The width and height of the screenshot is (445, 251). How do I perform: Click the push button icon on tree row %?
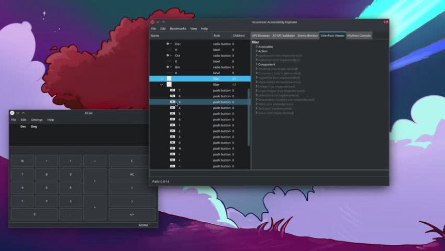click(x=172, y=149)
